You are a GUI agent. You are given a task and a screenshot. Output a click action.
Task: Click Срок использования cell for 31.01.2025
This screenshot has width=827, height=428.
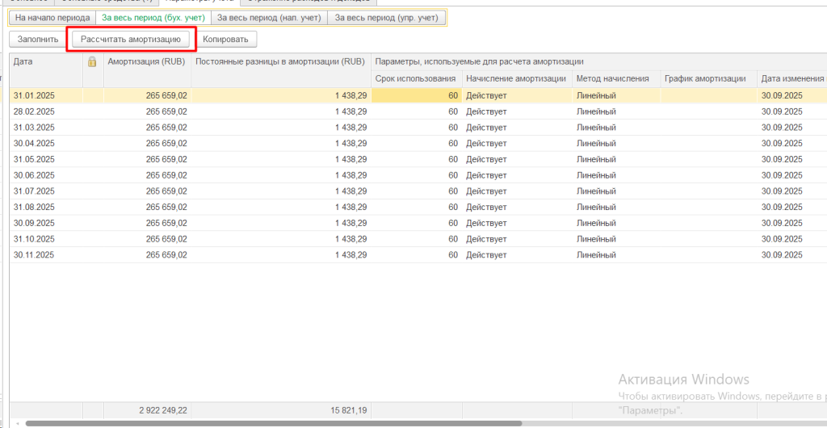coord(416,95)
